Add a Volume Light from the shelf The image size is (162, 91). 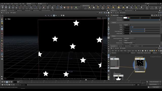pyautogui.click(x=108, y=8)
